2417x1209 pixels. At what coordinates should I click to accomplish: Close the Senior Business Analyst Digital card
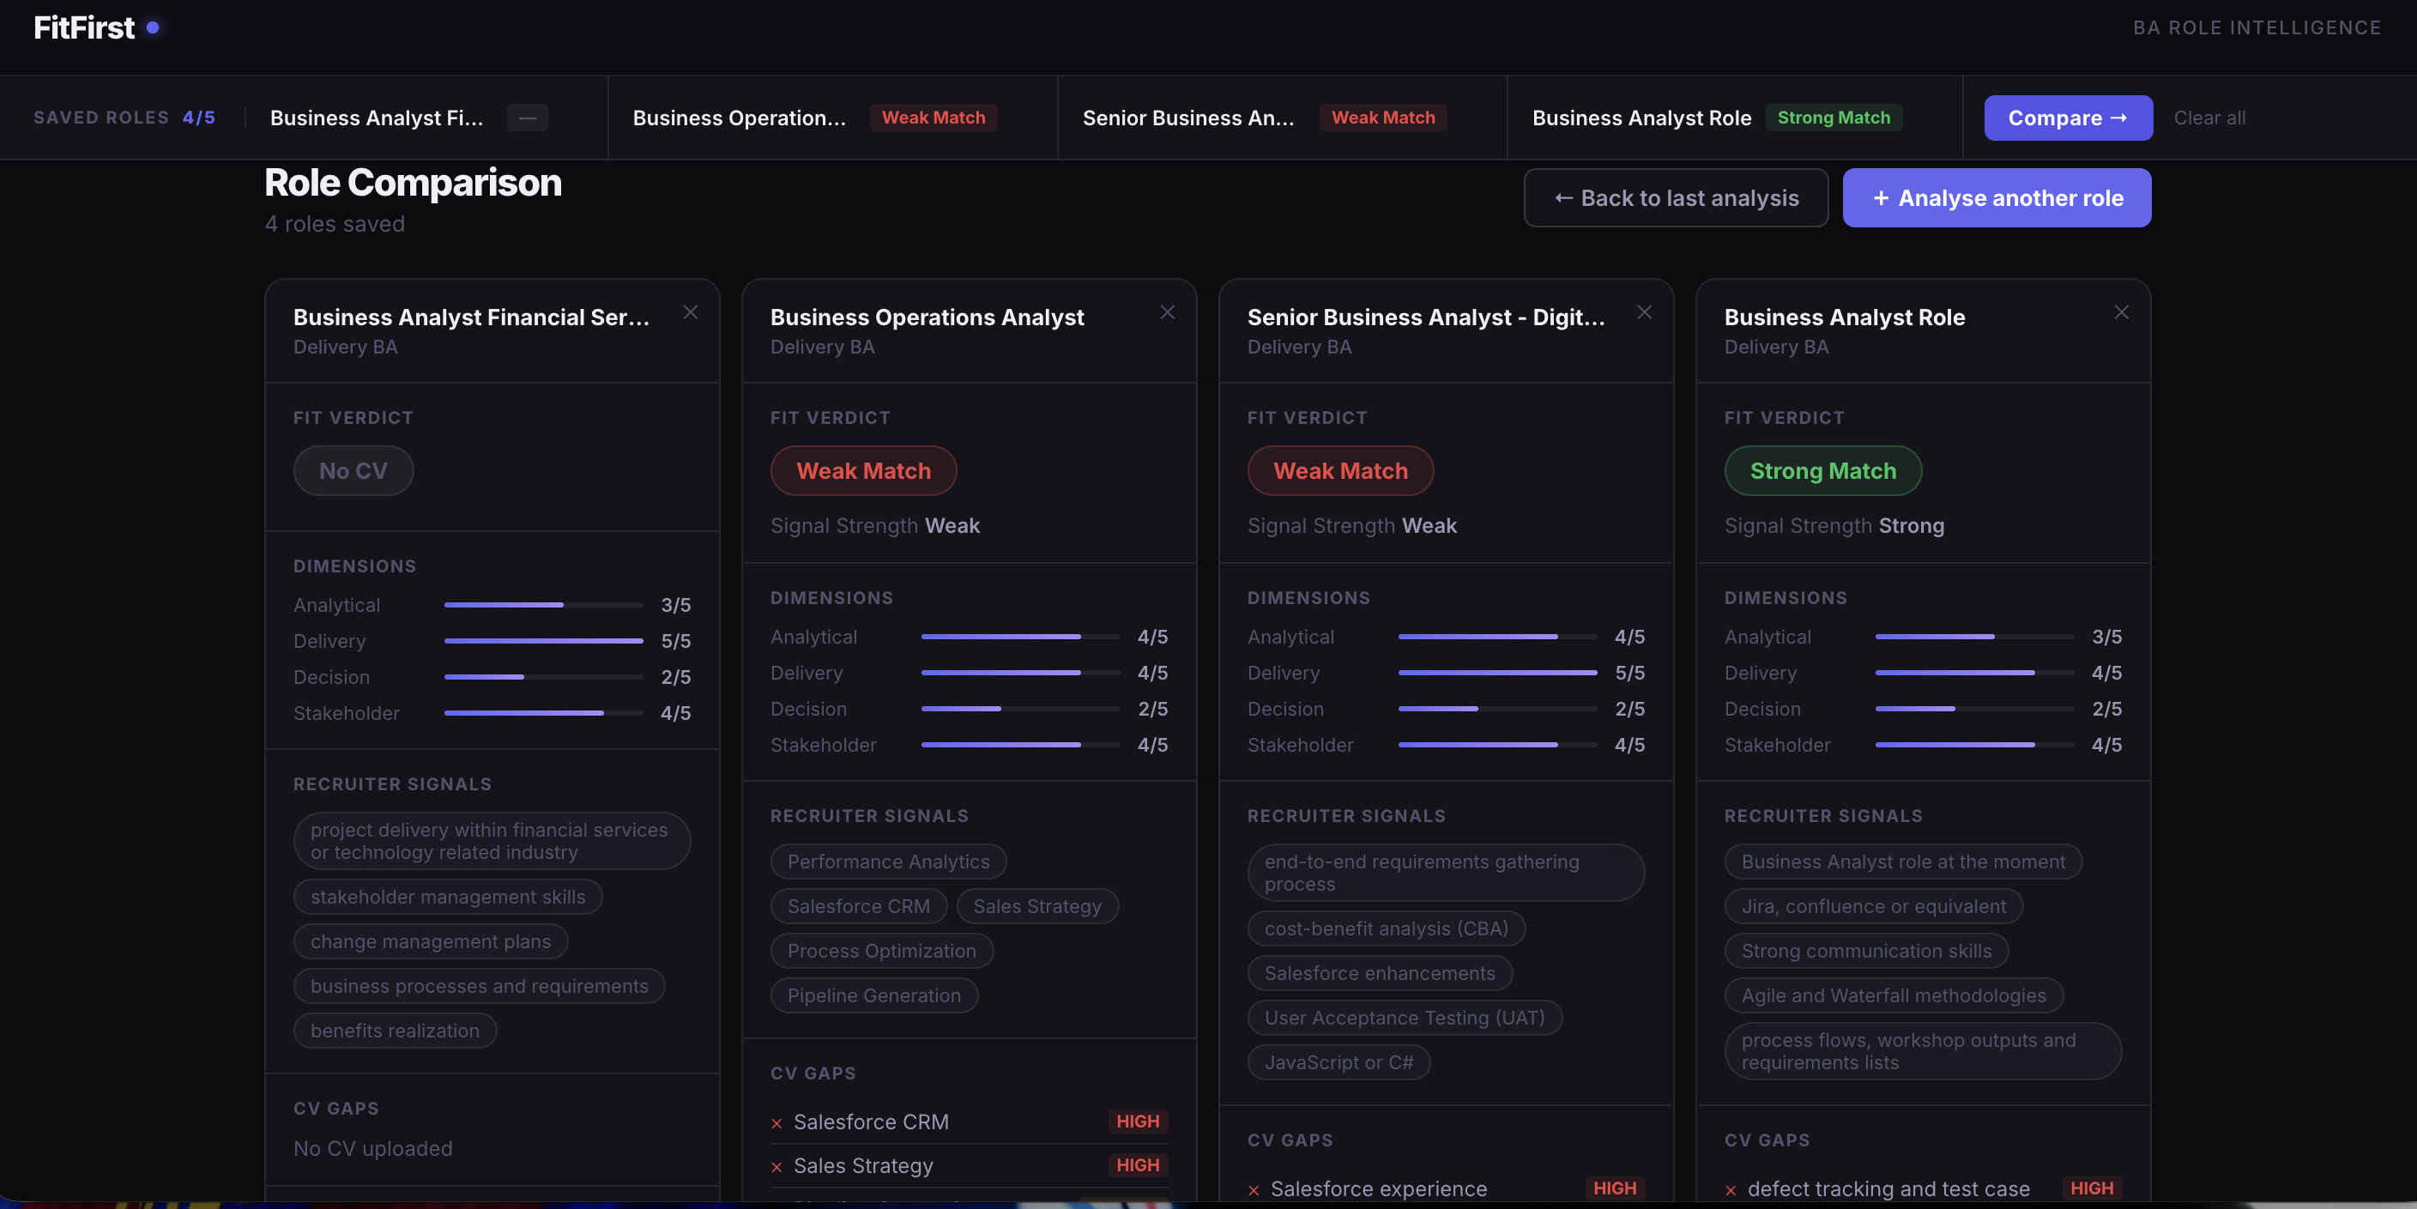(x=1644, y=312)
